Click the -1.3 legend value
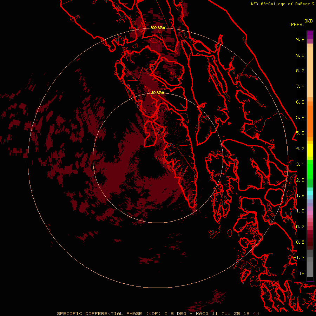Screen dimensions: 316x316 point(299,258)
